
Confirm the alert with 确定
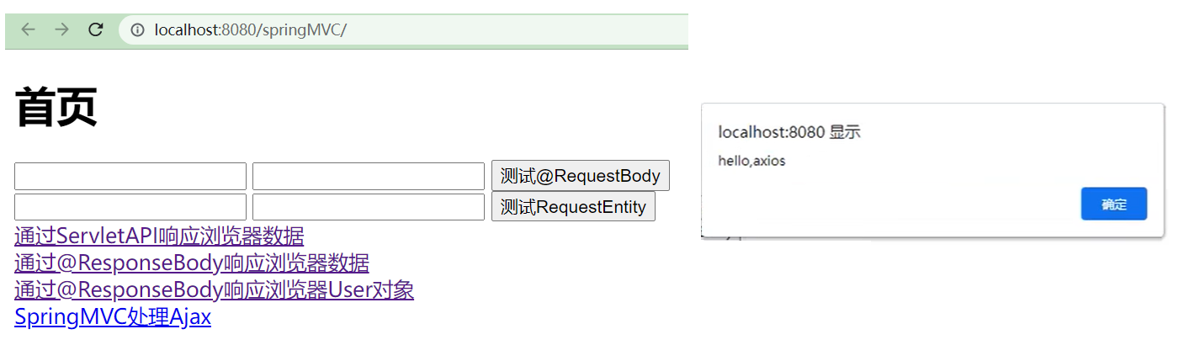(1113, 204)
